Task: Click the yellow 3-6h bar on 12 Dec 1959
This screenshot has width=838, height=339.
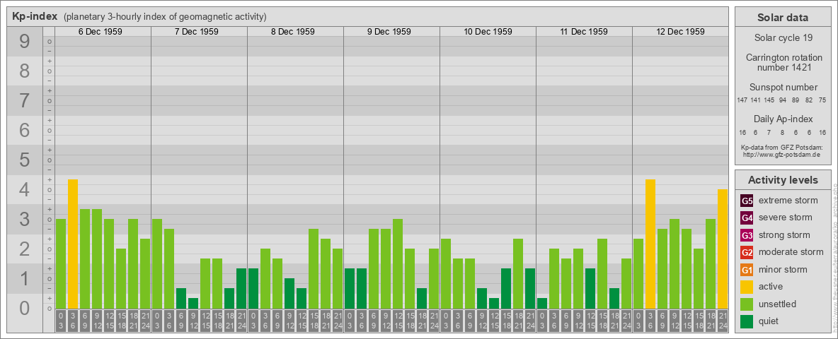Action: click(650, 244)
